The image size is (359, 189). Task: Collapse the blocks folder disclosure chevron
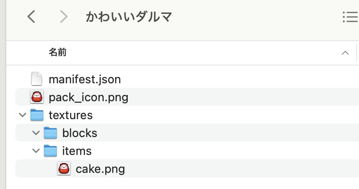click(x=36, y=133)
